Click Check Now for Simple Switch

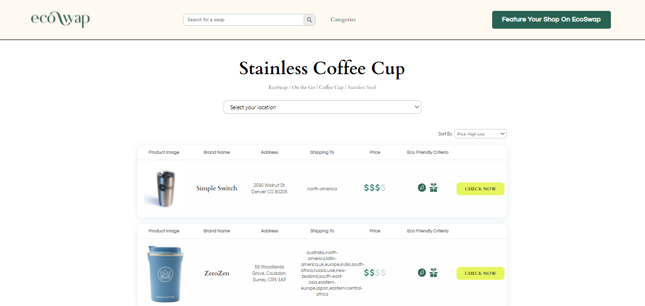click(480, 189)
